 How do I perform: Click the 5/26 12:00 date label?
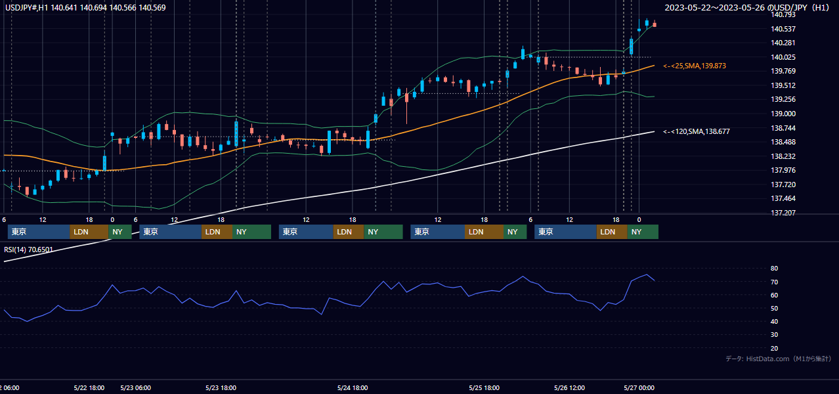(570, 388)
